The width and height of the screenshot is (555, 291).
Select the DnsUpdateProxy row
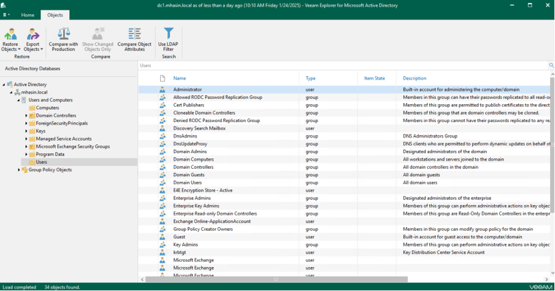[344, 144]
